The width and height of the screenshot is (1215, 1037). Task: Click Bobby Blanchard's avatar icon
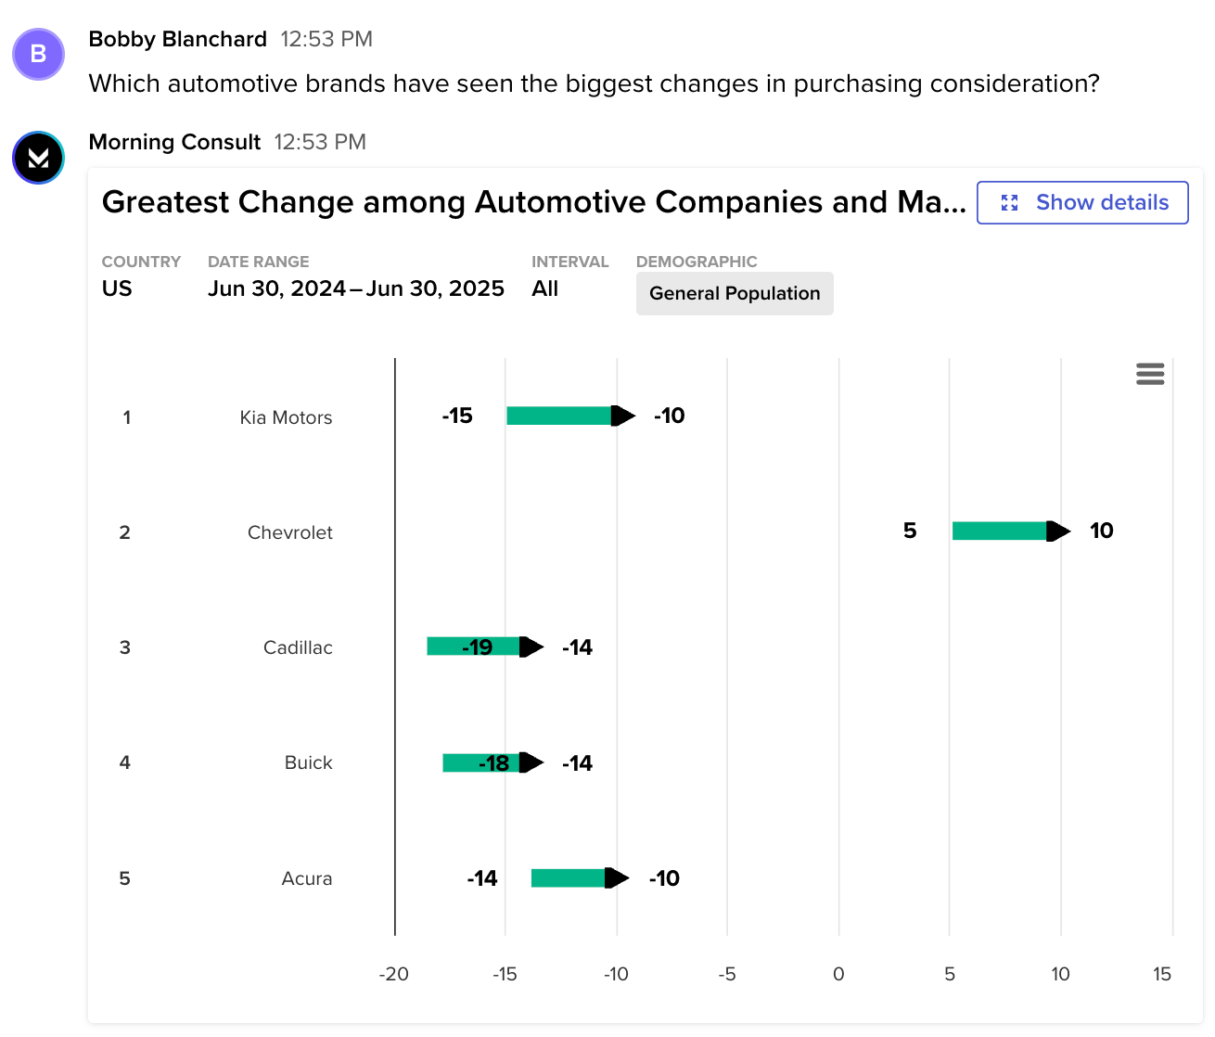tap(38, 54)
